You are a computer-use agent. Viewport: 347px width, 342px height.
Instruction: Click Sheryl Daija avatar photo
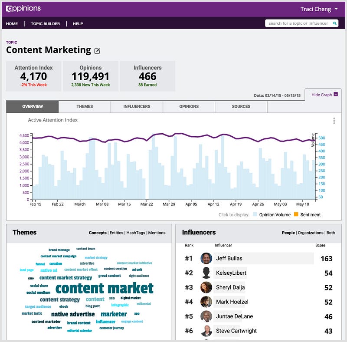(206, 287)
